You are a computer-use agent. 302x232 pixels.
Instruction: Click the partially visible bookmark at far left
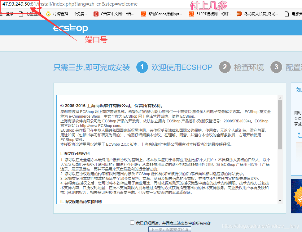1,14
